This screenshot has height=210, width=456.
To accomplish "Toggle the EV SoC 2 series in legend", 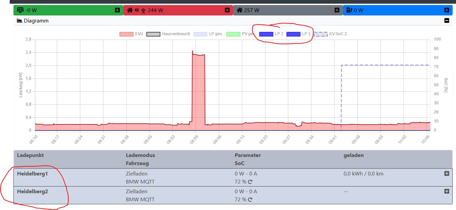I will [330, 34].
